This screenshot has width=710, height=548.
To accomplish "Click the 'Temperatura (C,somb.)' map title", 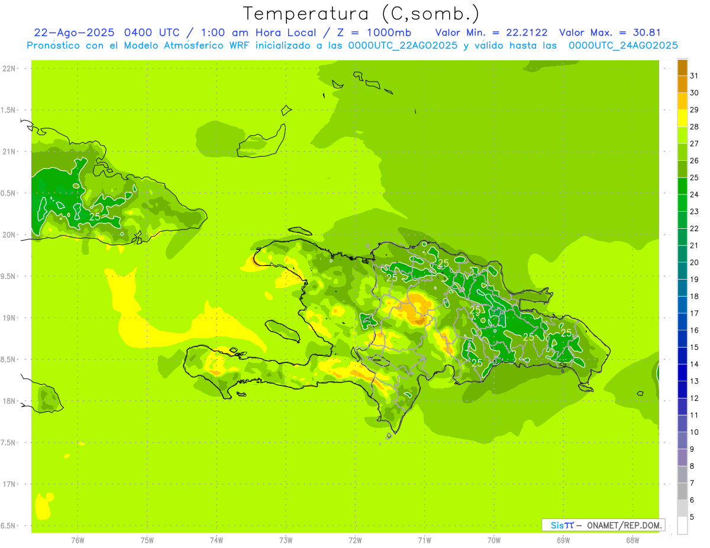I will tap(362, 14).
